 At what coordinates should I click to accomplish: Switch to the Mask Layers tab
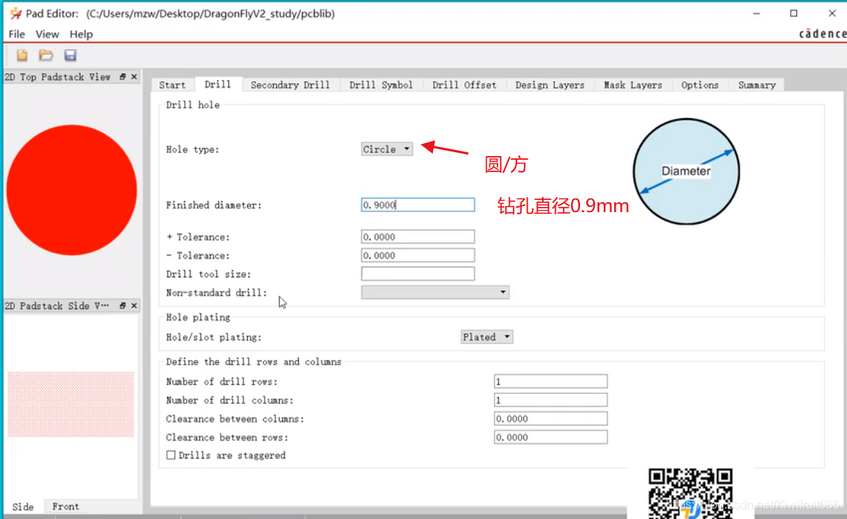pos(632,85)
